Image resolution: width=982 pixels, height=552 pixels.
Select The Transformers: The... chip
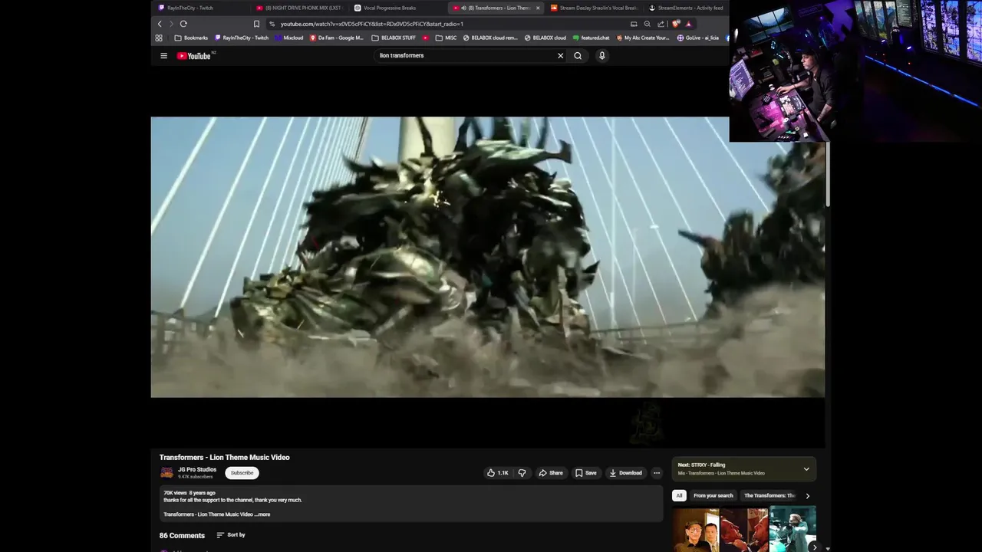(769, 495)
